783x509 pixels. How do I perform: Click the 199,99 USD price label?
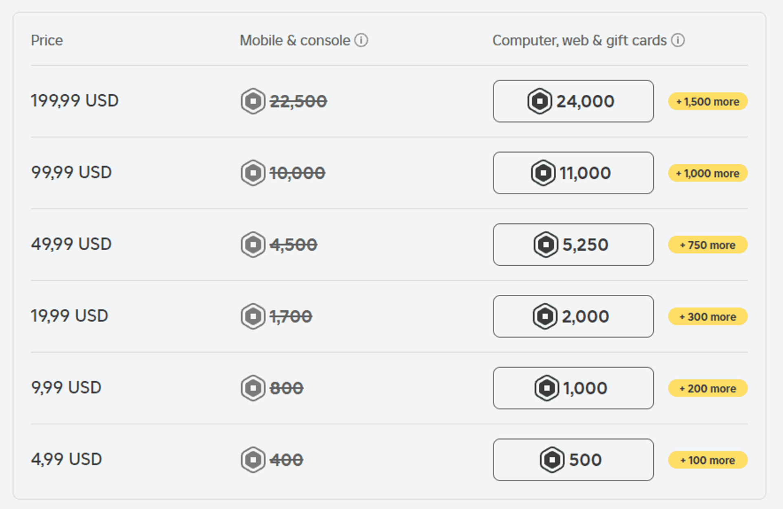pyautogui.click(x=75, y=101)
